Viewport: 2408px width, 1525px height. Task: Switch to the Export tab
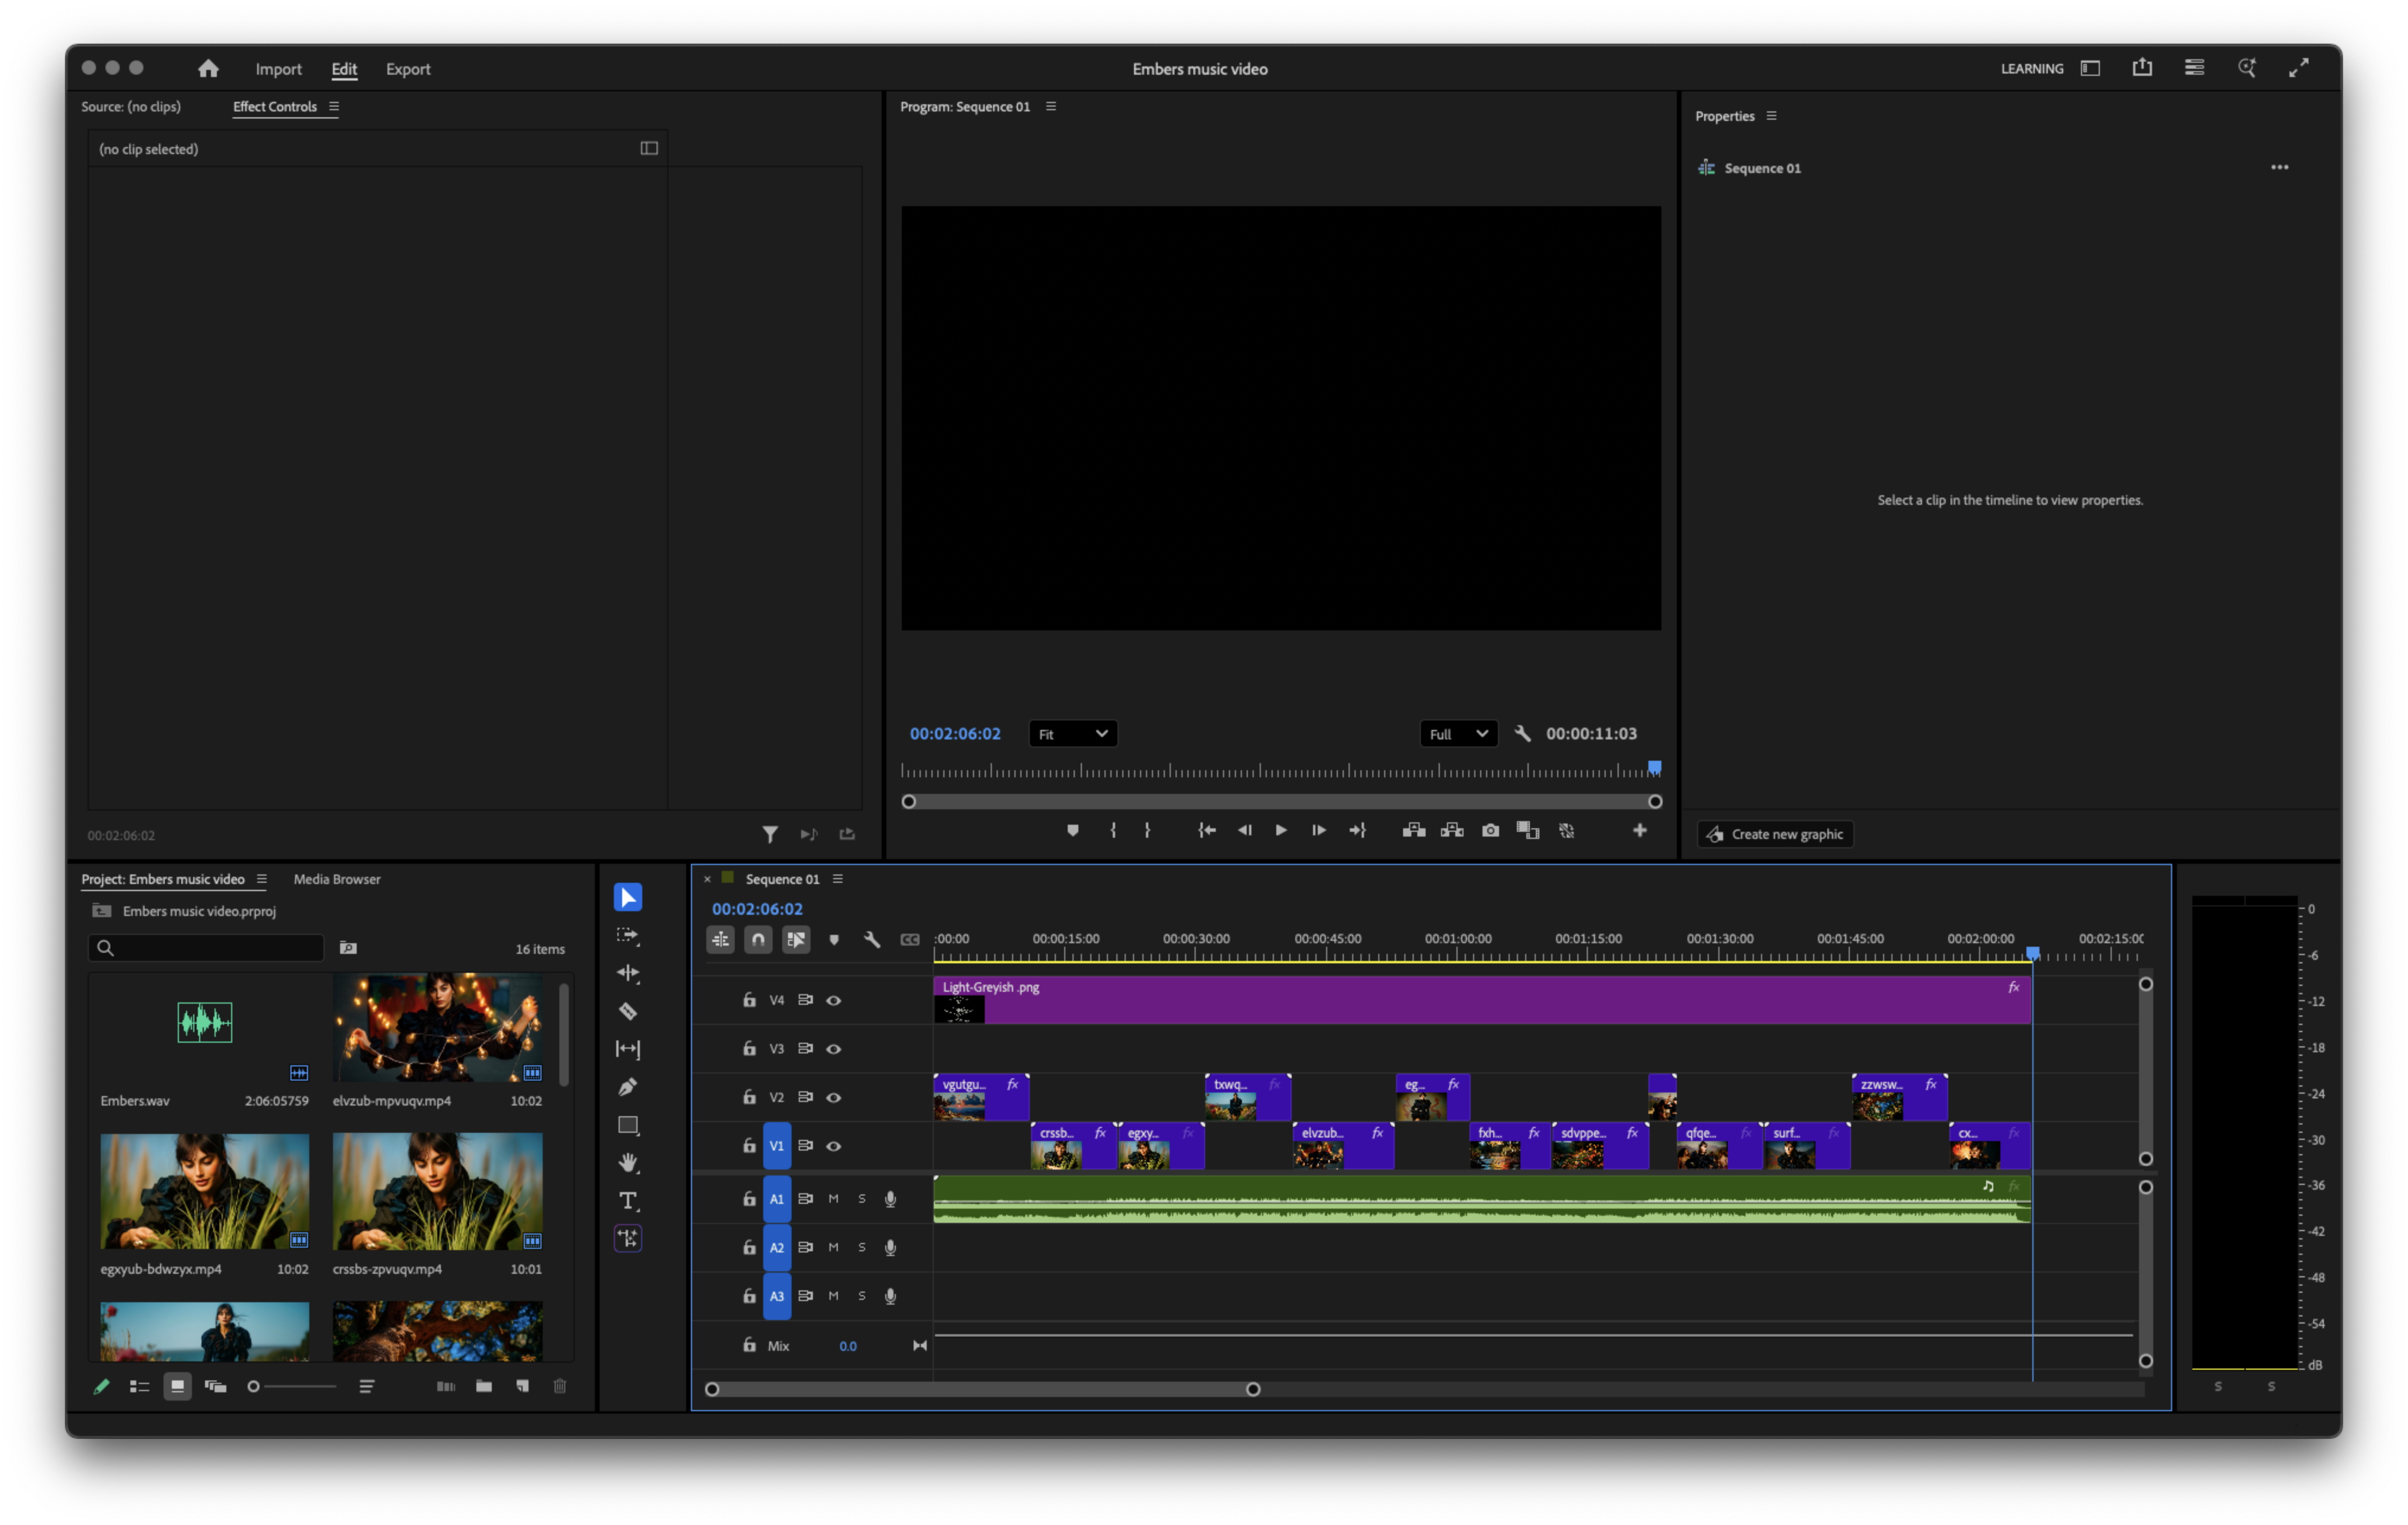[408, 69]
